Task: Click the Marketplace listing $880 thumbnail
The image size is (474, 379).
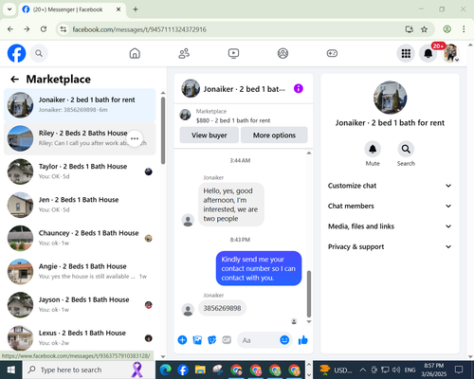Action: coord(185,115)
